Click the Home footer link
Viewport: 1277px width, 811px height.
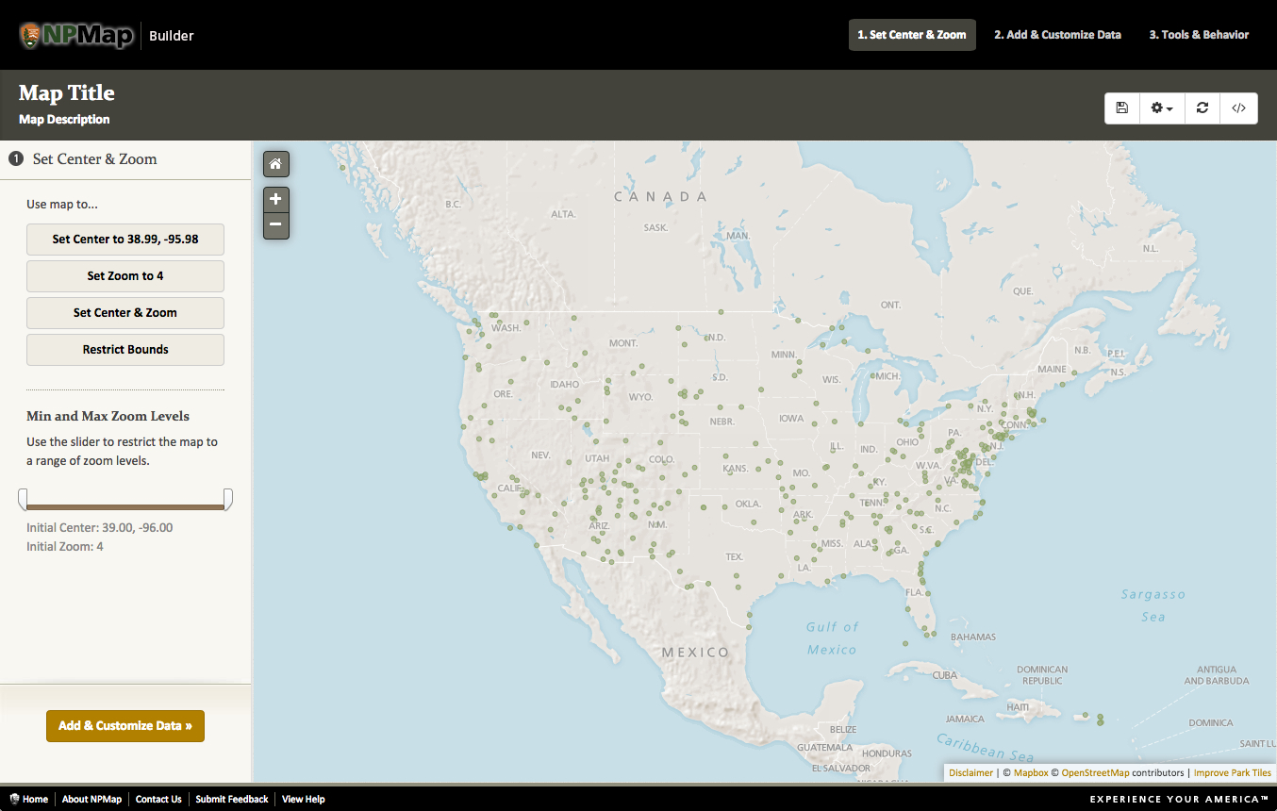(x=28, y=800)
